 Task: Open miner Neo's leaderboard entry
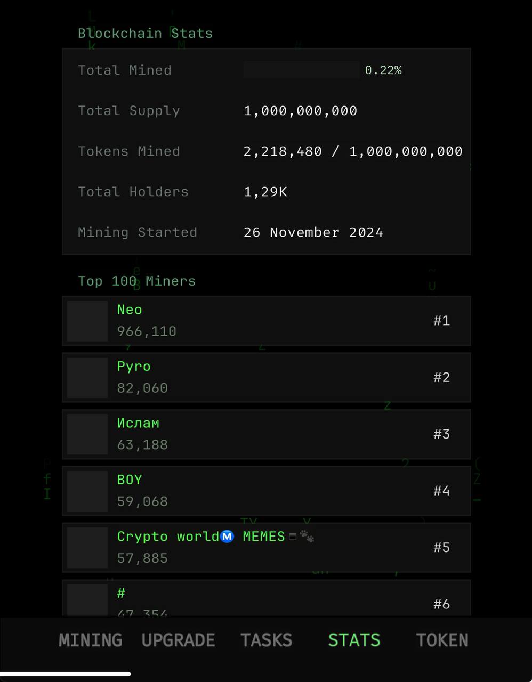pos(267,321)
